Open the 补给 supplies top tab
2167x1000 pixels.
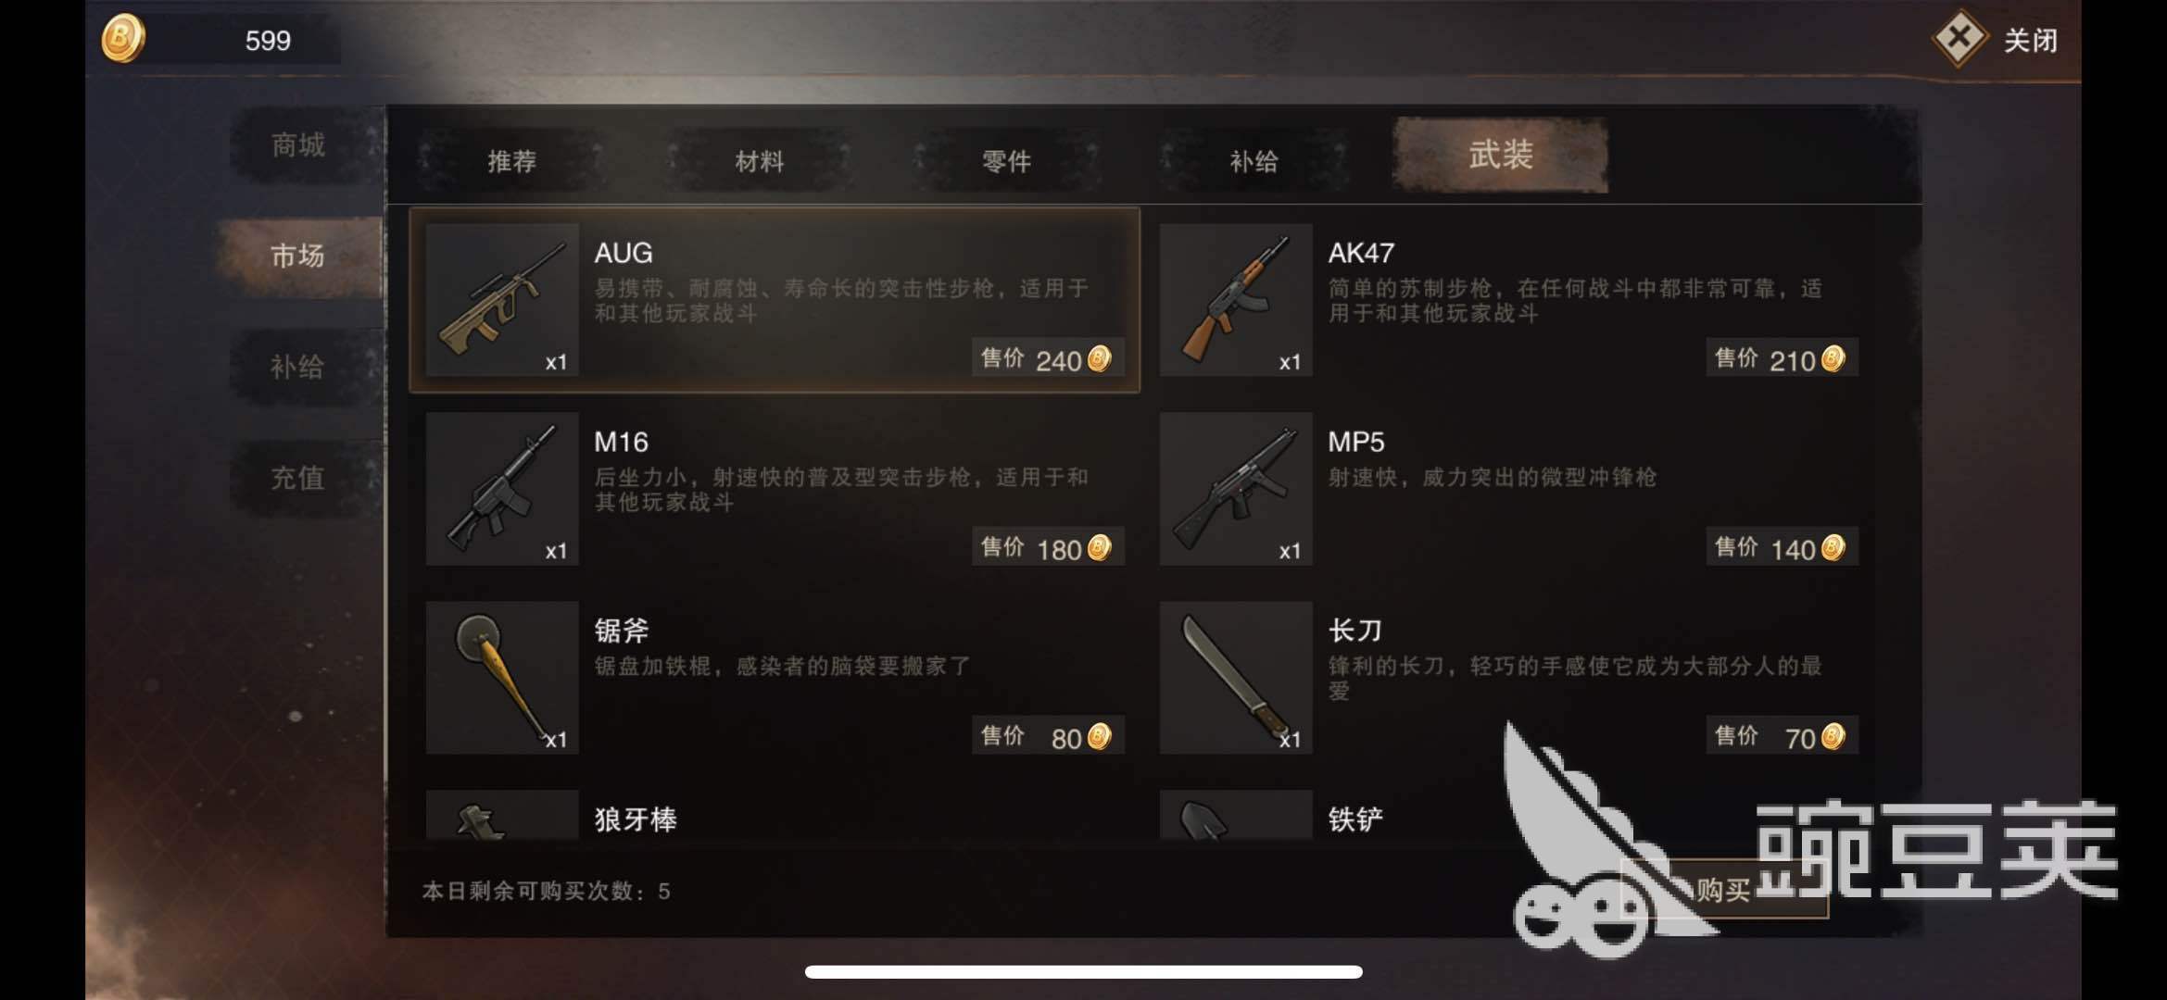click(1254, 161)
